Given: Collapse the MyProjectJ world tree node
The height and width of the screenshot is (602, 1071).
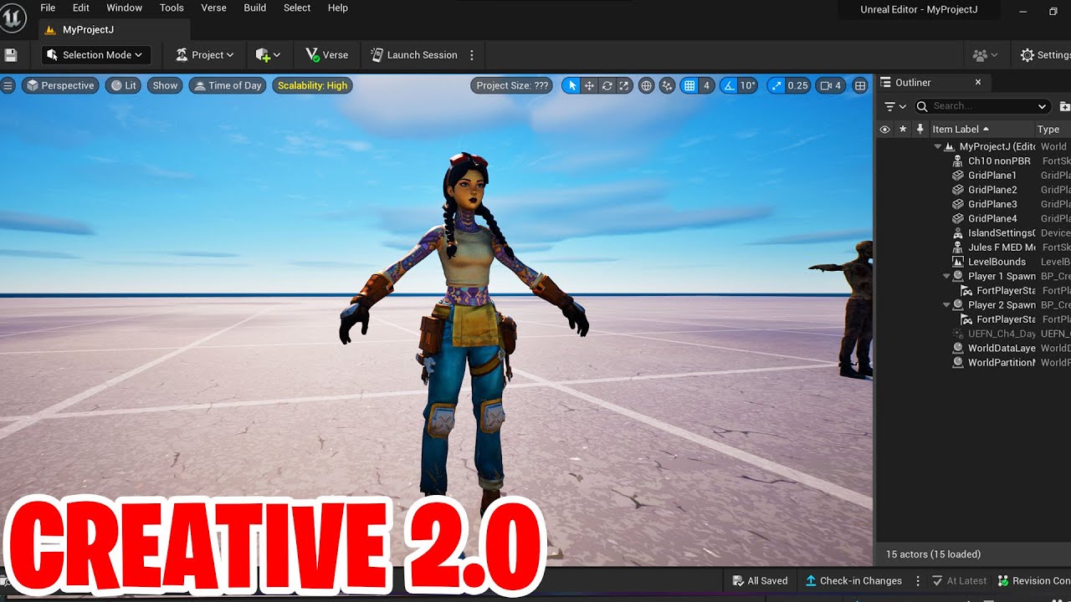Looking at the screenshot, I should click(938, 146).
